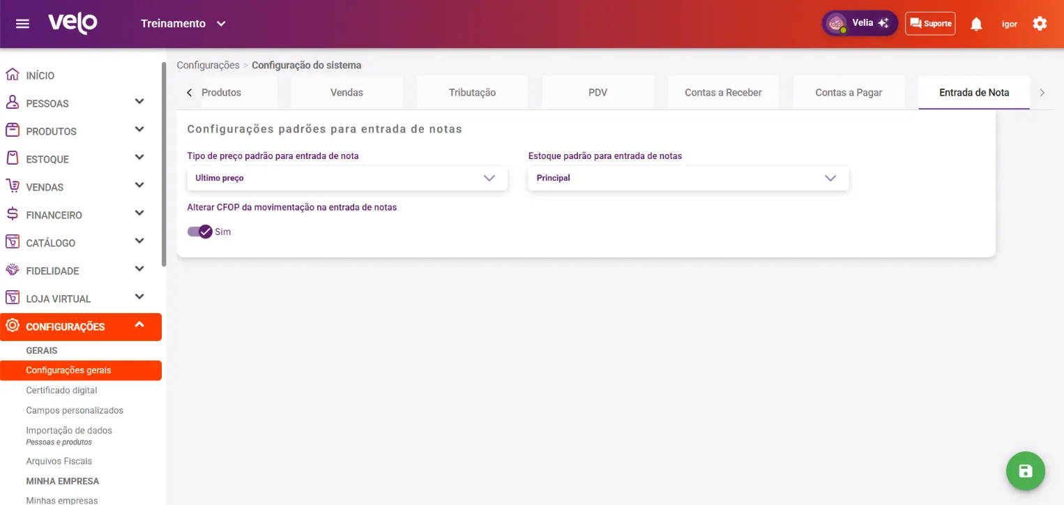This screenshot has height=505, width=1064.
Task: Click the Configurações breadcrumb link
Action: click(208, 66)
